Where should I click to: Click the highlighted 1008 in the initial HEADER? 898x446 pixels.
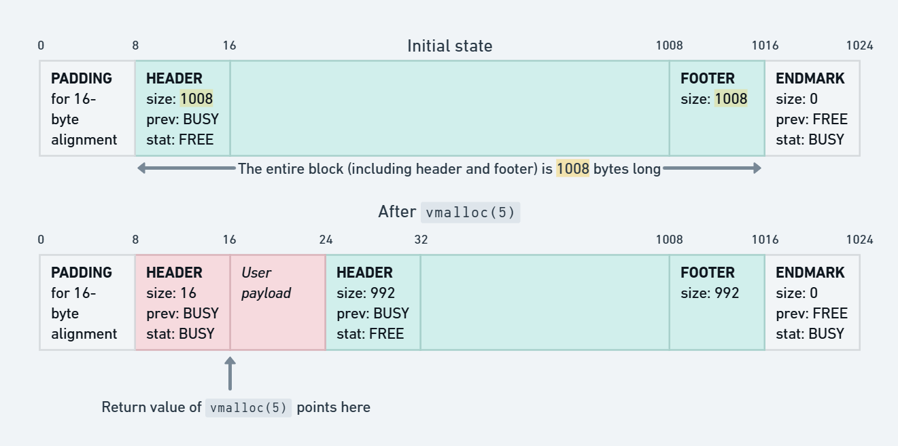click(196, 99)
